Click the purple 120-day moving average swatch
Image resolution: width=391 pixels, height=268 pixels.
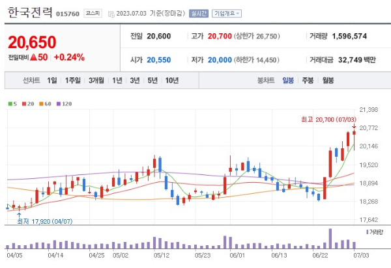(59, 104)
